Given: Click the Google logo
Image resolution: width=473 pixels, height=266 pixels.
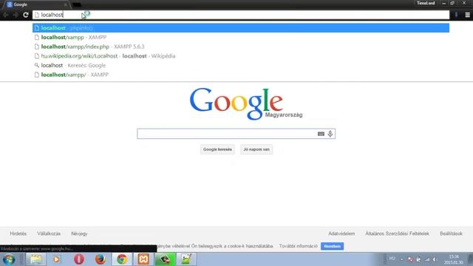Looking at the screenshot, I should click(x=236, y=103).
